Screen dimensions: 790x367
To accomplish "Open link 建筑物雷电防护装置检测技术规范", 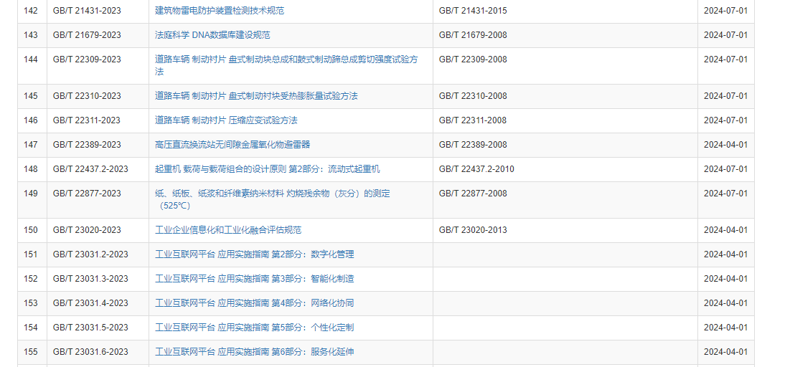I will click(219, 11).
